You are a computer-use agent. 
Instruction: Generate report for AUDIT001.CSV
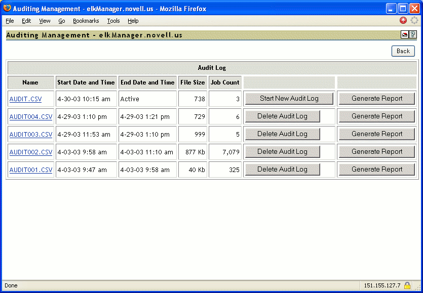(376, 170)
